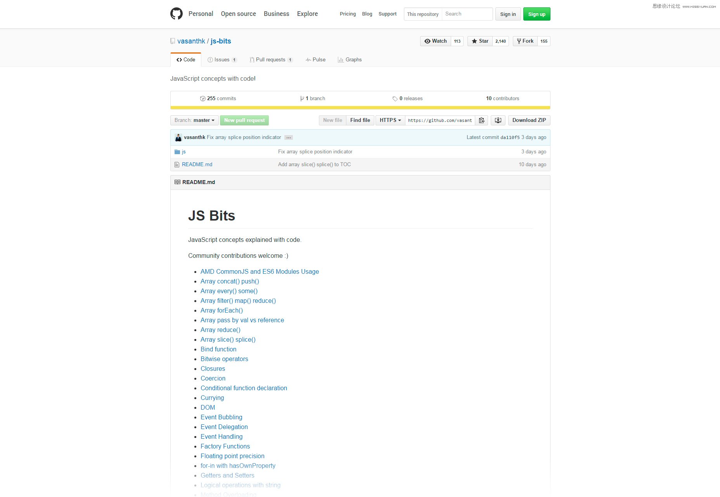The height and width of the screenshot is (497, 720).
Task: Click the tag icon next to 0 releases
Action: tap(395, 99)
